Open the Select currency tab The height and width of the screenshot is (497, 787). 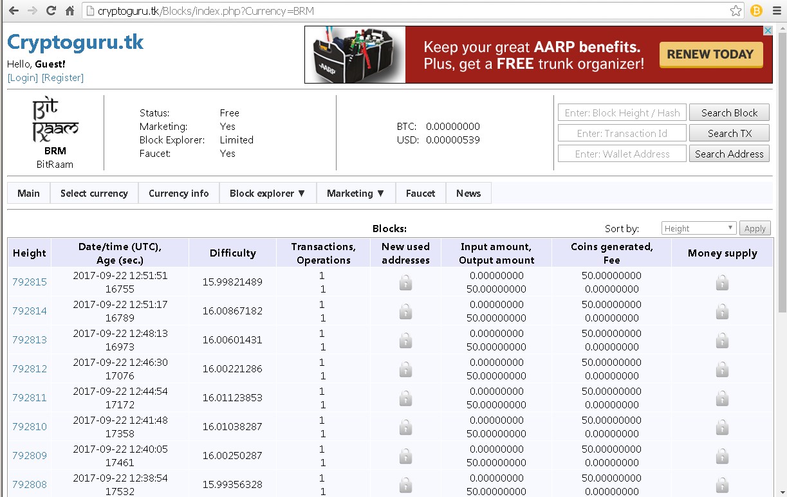(x=94, y=193)
